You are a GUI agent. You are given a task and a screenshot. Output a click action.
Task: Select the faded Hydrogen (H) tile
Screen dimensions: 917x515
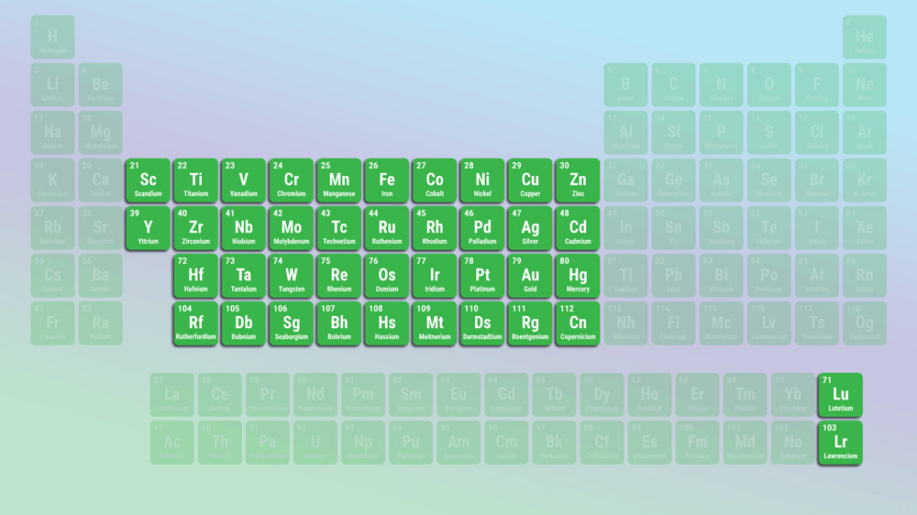point(52,38)
